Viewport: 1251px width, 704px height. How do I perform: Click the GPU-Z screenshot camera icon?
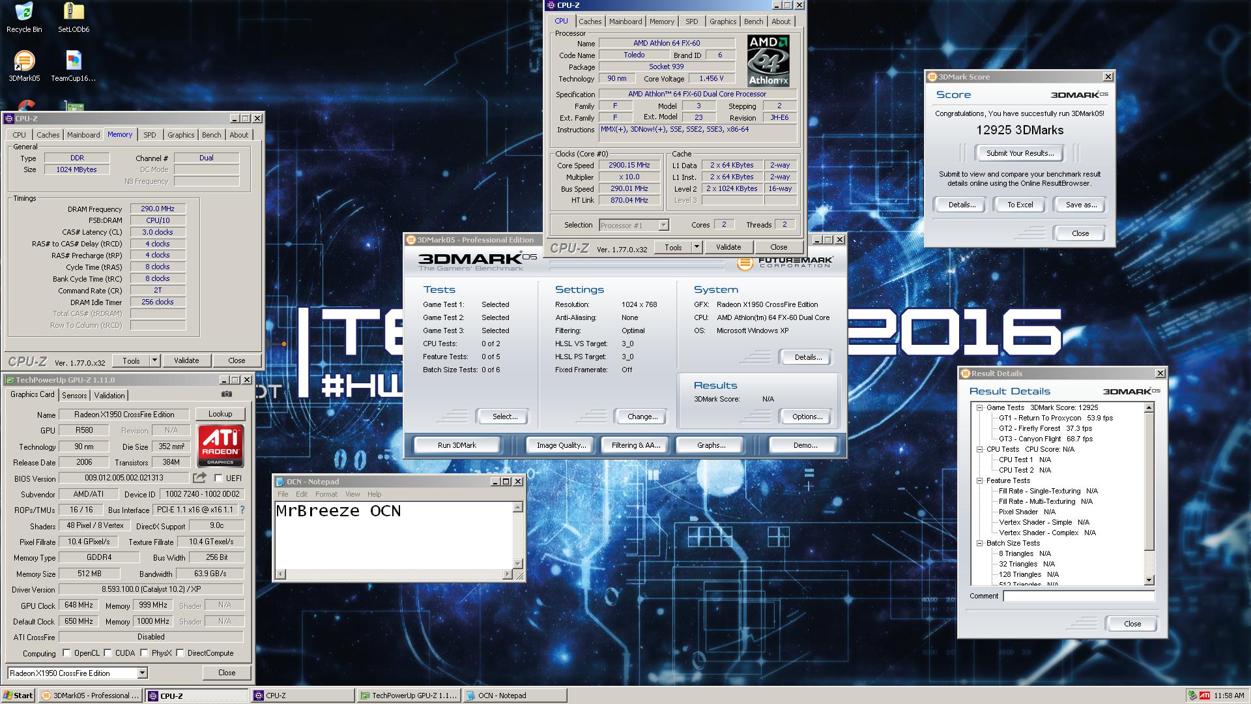click(x=226, y=394)
